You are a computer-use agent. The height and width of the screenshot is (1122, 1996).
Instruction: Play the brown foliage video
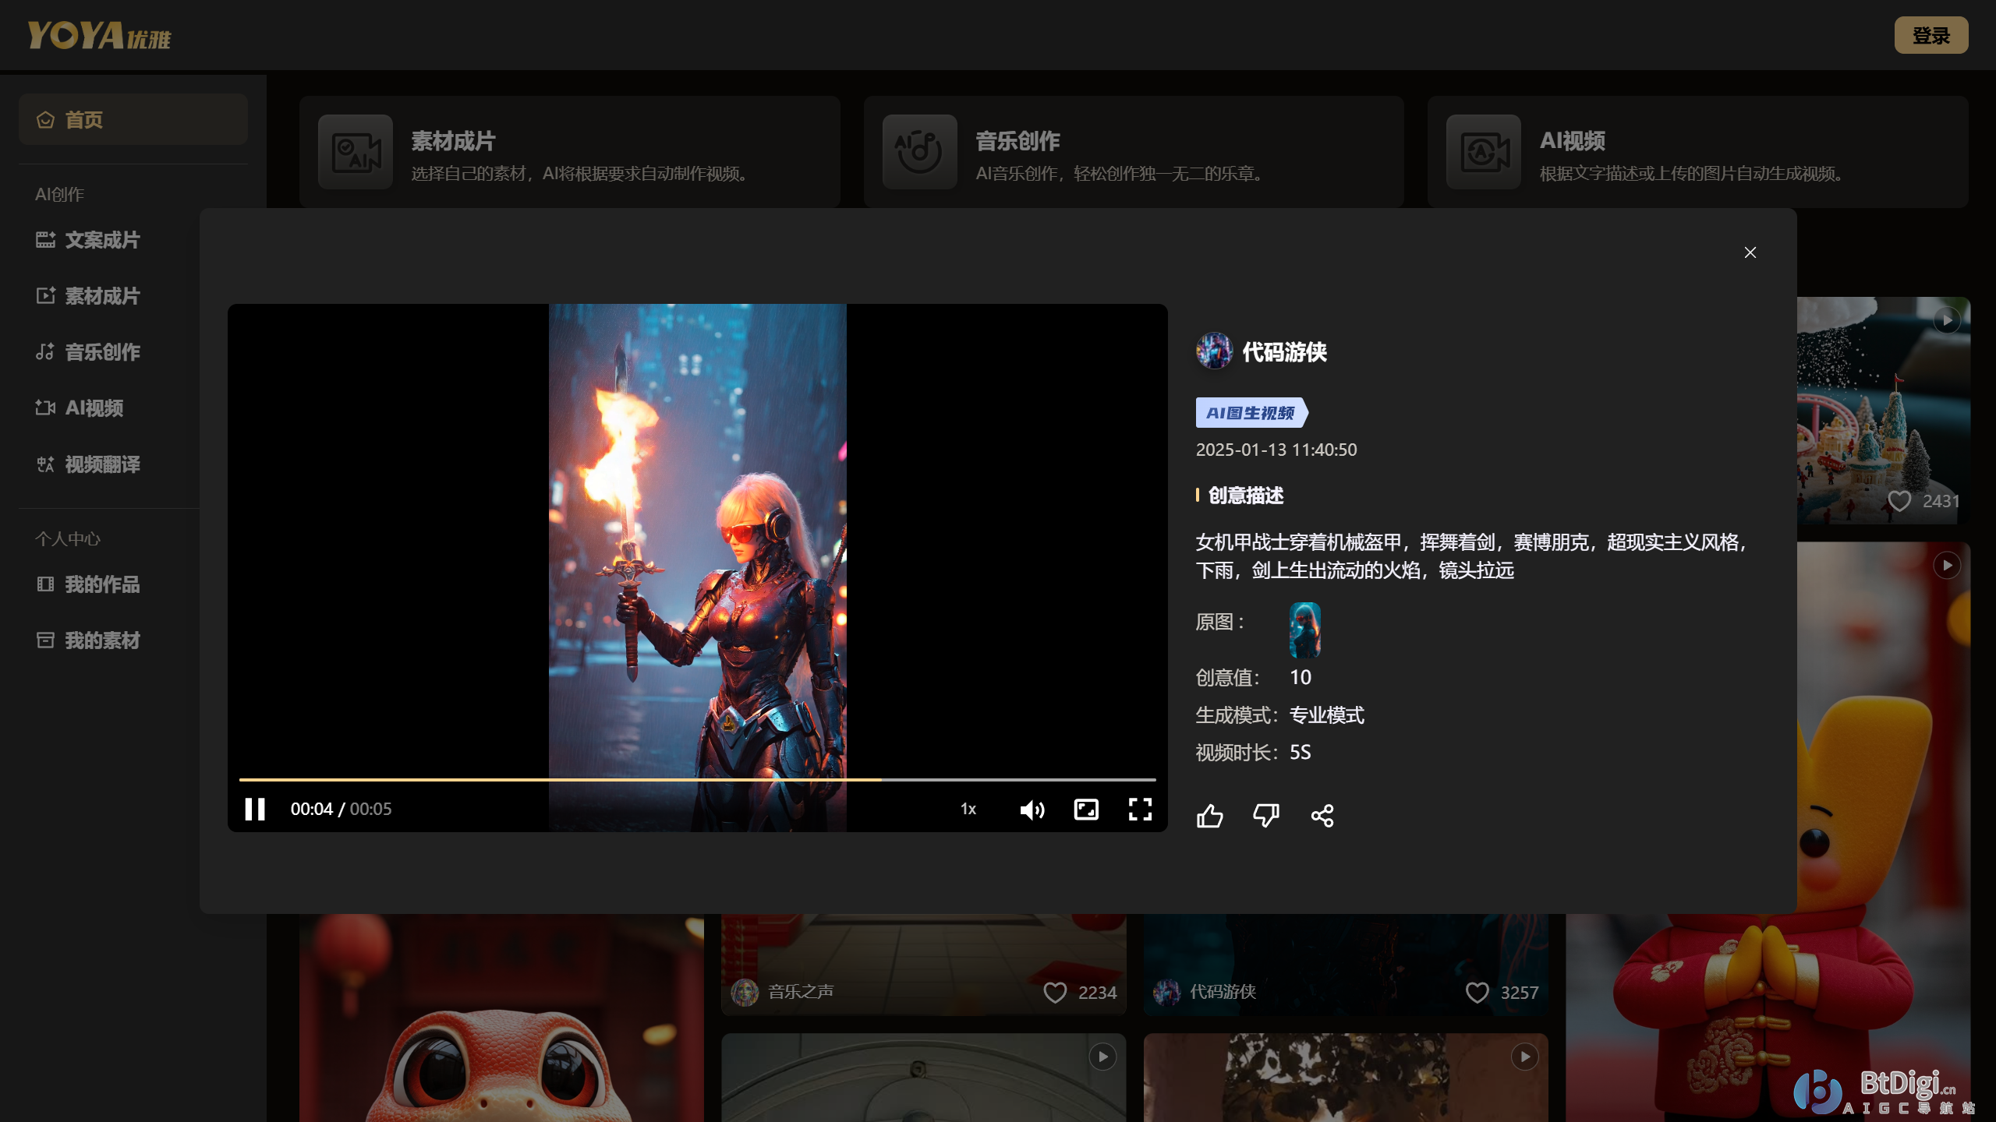click(x=1525, y=1057)
